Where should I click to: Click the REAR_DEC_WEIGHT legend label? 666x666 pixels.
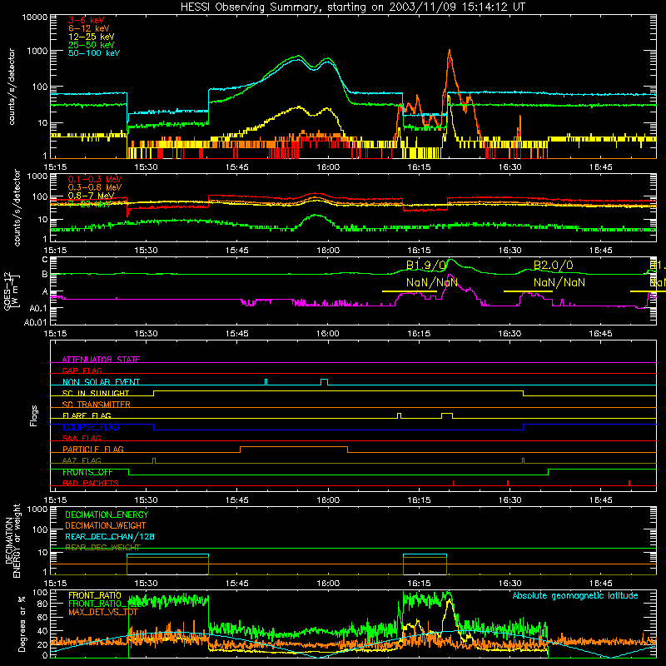(x=102, y=547)
